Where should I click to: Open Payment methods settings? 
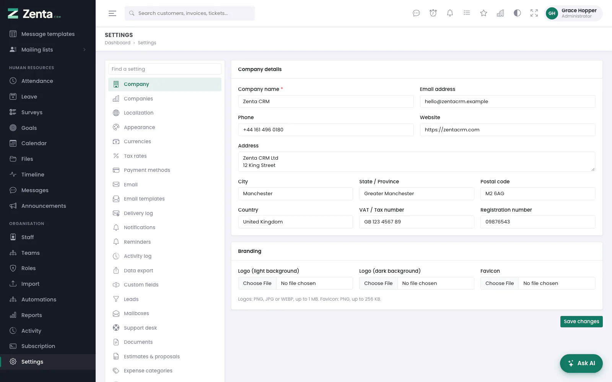tap(165, 170)
